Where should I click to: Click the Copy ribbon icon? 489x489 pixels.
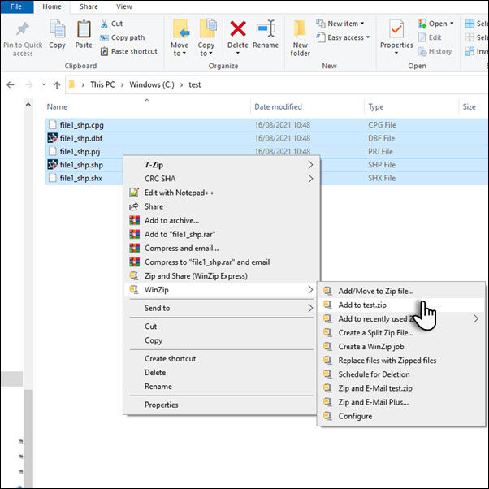coord(57,29)
